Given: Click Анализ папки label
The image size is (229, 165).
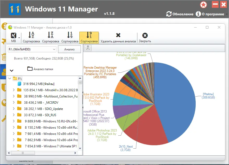Looking at the screenshot, I should click(x=43, y=69).
